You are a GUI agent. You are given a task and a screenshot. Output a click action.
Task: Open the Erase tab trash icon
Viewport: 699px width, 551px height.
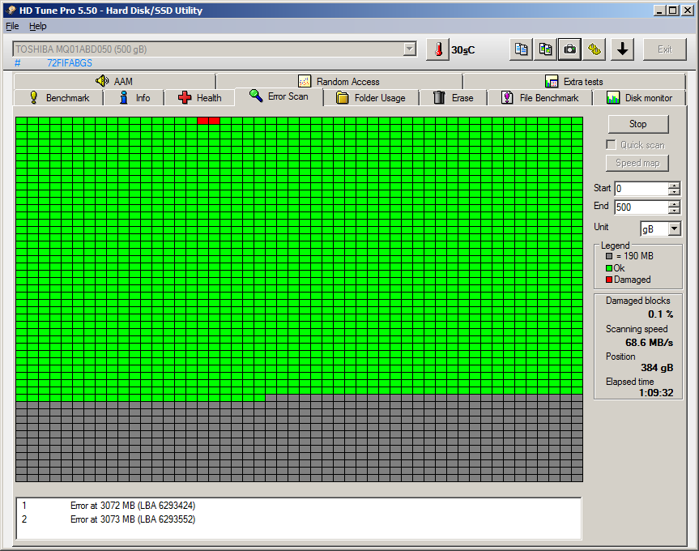[x=439, y=97]
